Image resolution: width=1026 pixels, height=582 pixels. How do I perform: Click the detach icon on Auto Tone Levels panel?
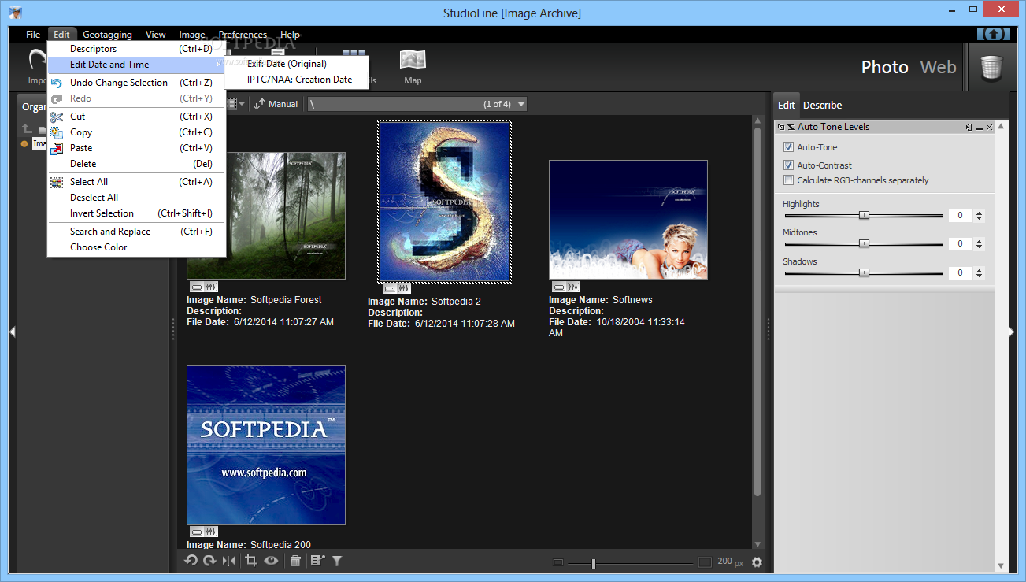tap(969, 127)
